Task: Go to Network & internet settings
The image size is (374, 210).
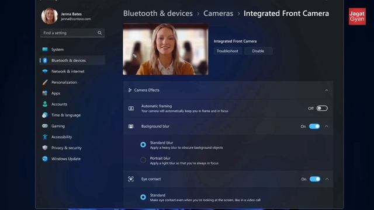Action: click(x=72, y=71)
